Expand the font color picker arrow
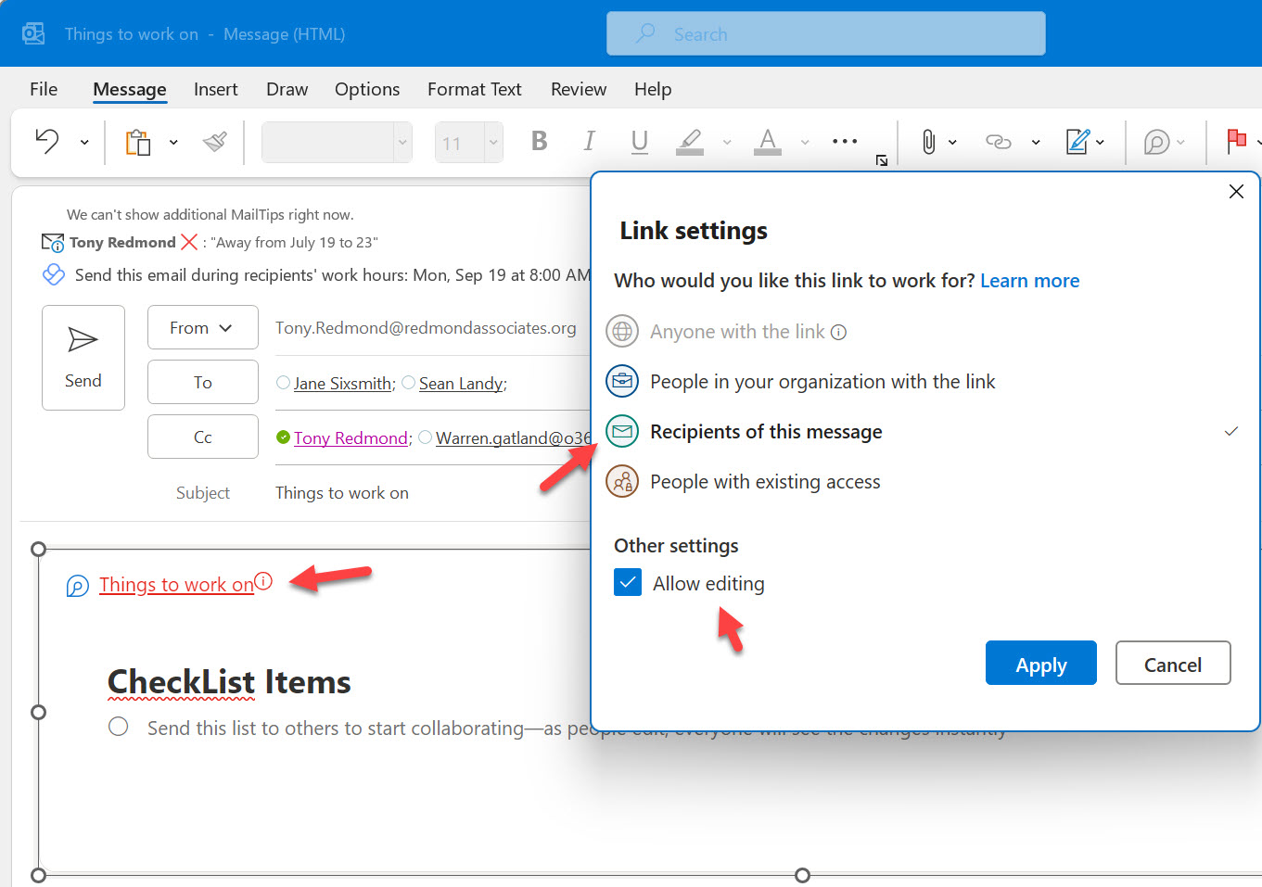 [805, 143]
